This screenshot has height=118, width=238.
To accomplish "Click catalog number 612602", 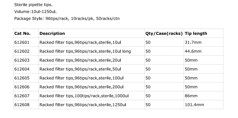I will [22, 51].
